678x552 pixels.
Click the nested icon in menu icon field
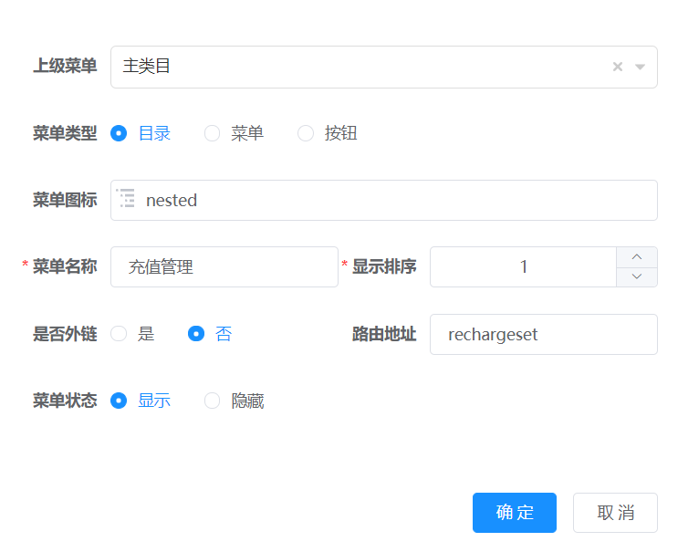126,198
